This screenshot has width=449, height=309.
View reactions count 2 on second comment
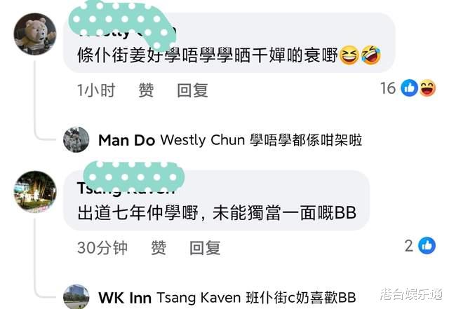click(x=409, y=245)
